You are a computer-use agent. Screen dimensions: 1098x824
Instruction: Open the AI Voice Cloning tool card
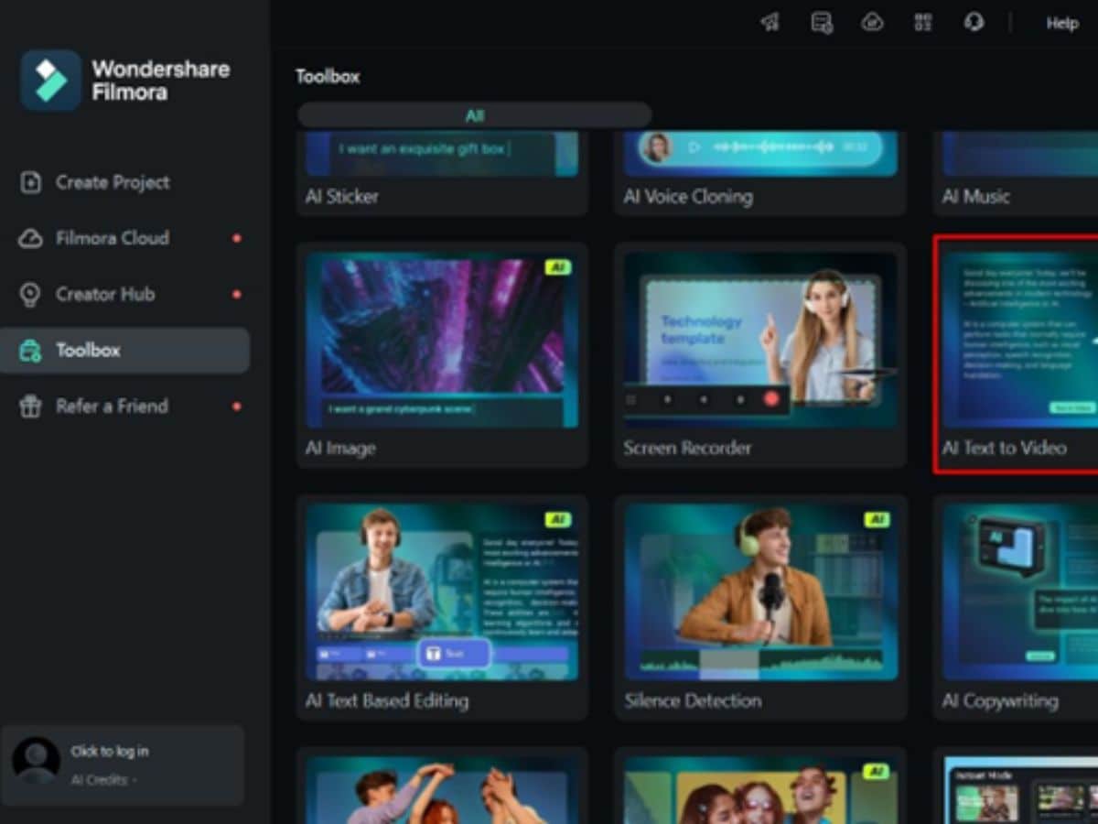[x=760, y=174]
